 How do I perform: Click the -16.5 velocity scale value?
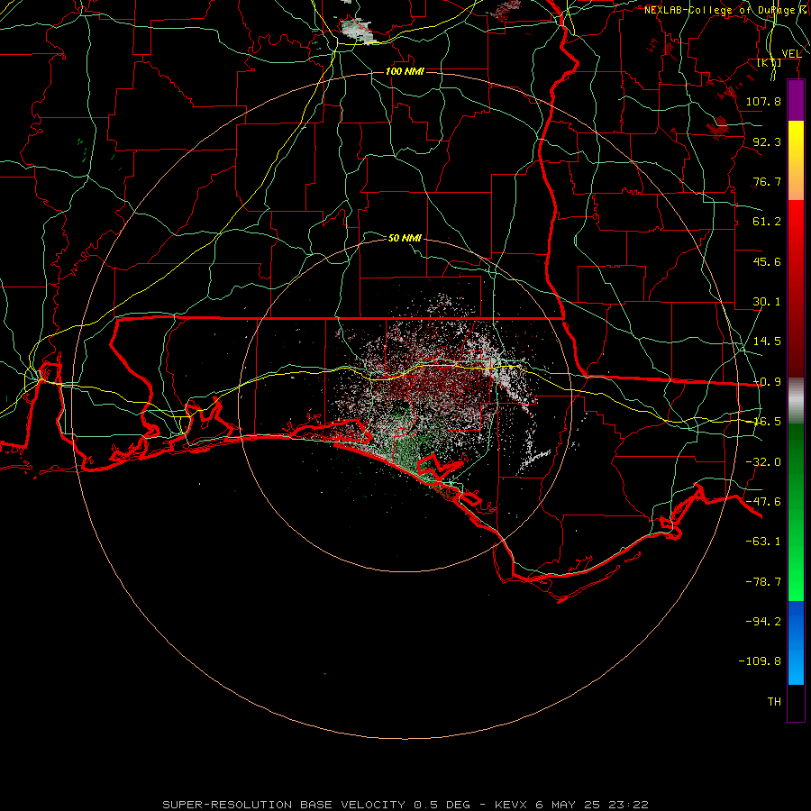(x=767, y=422)
